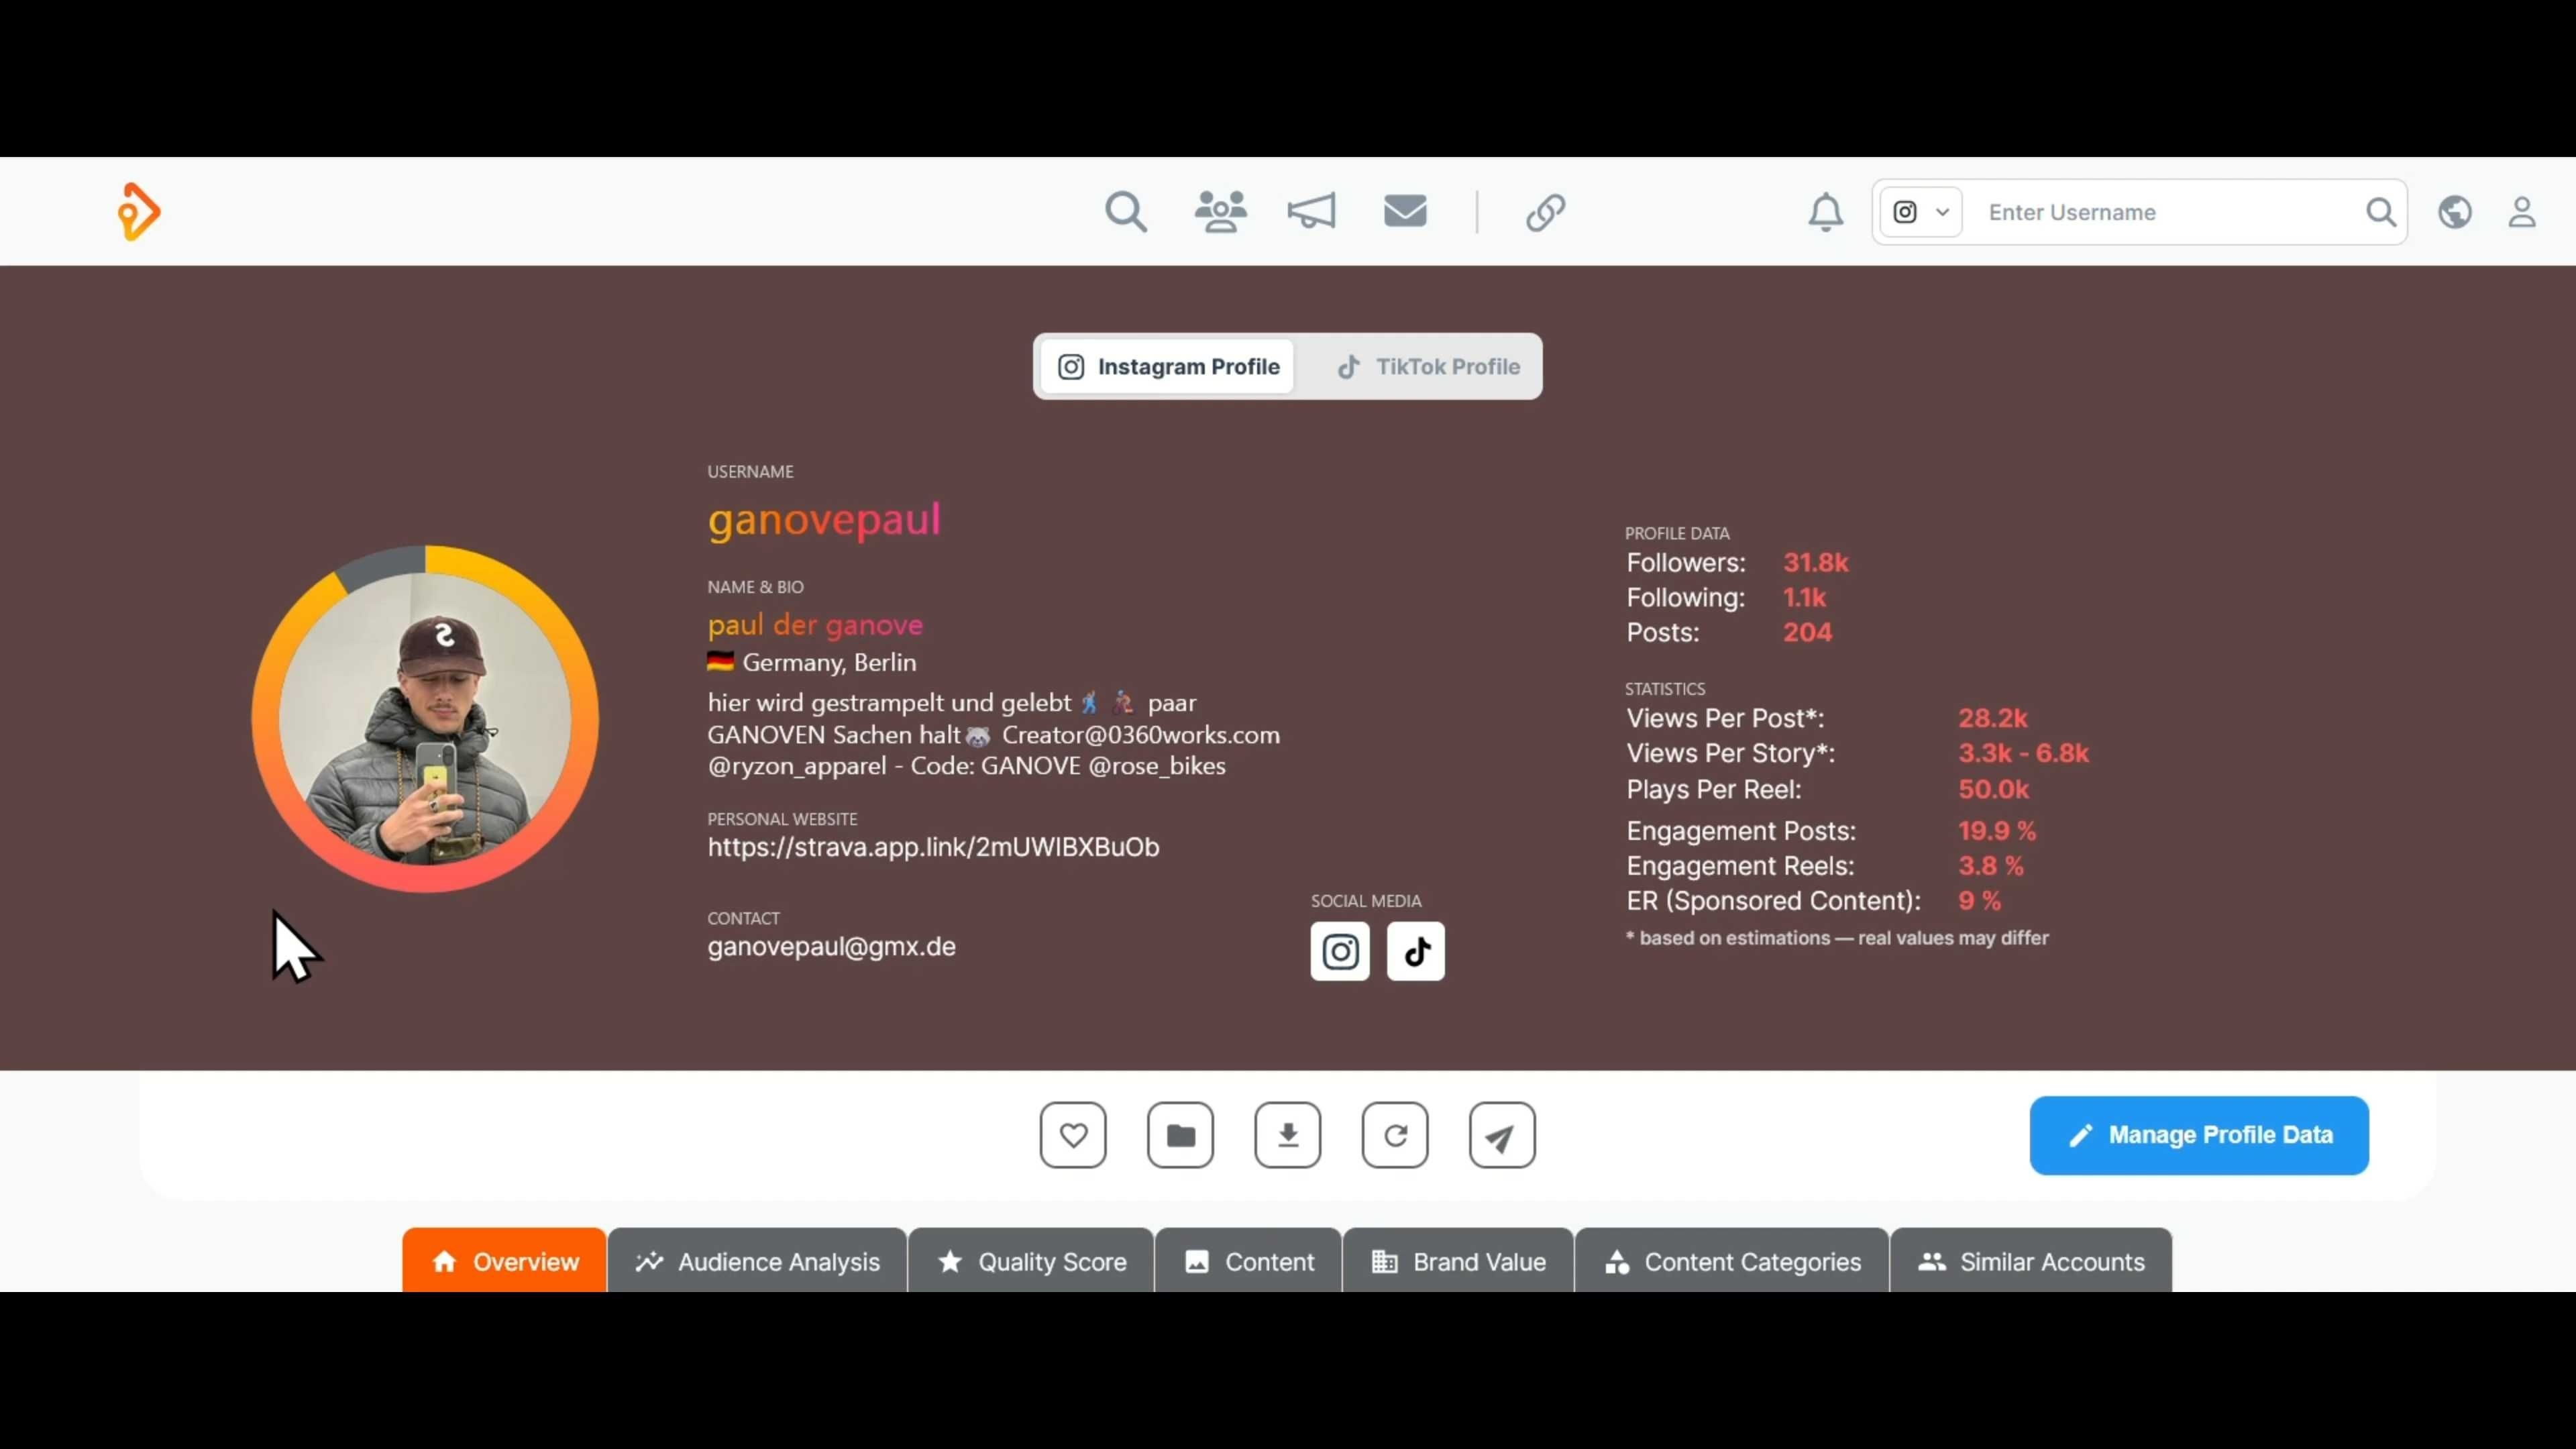Open the envelope messages icon
This screenshot has width=2576, height=1449.
1404,212
